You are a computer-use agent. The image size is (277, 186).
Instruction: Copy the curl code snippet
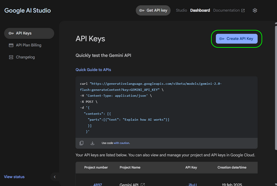coord(82,143)
